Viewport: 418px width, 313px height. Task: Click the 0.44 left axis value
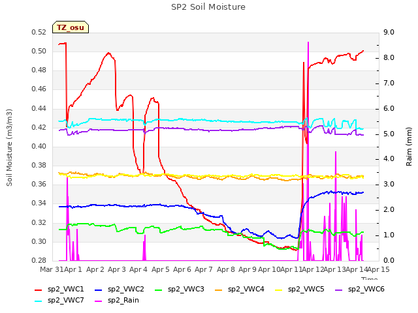(x=39, y=109)
